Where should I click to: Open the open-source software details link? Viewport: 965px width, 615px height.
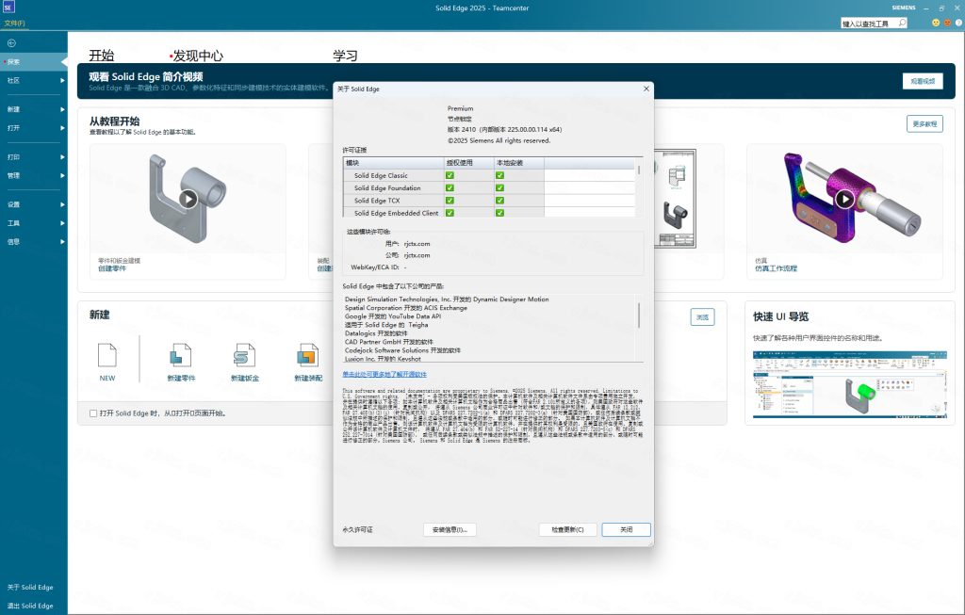384,374
